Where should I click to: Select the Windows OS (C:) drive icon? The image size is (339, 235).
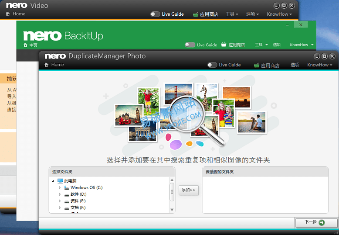click(x=66, y=187)
